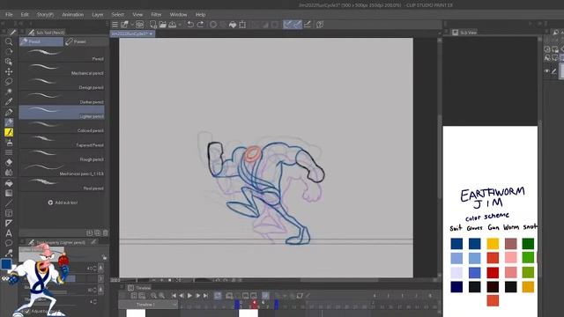Expand the New canvas dropdown arrow
The width and height of the screenshot is (564, 317).
132,25
